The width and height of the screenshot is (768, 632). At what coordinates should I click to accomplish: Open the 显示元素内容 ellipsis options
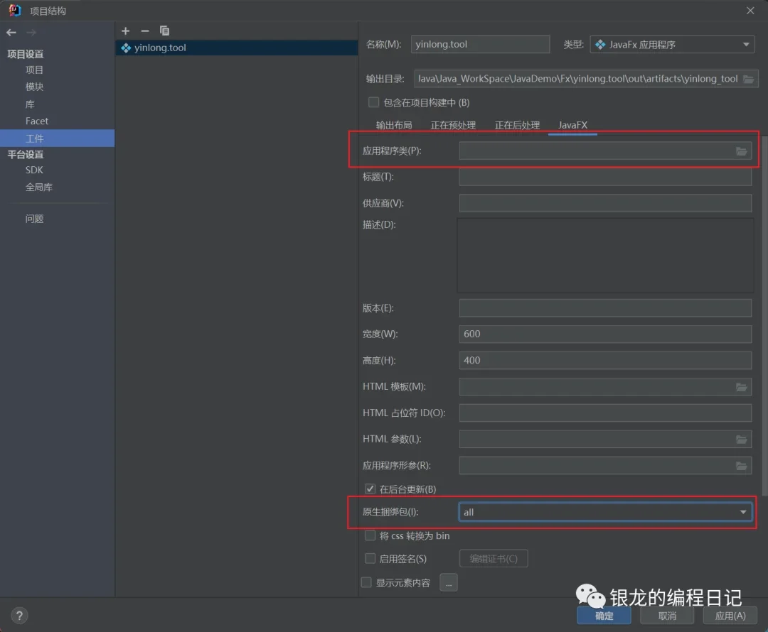[x=448, y=582]
